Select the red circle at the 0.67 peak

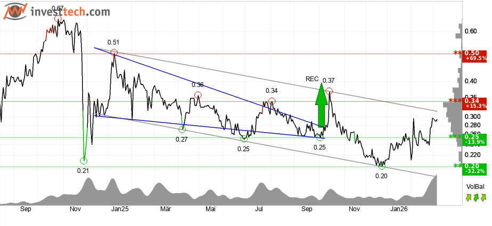tap(58, 20)
